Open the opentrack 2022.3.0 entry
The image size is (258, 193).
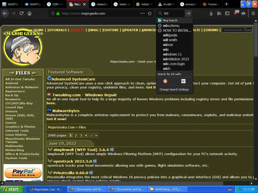point(73,161)
